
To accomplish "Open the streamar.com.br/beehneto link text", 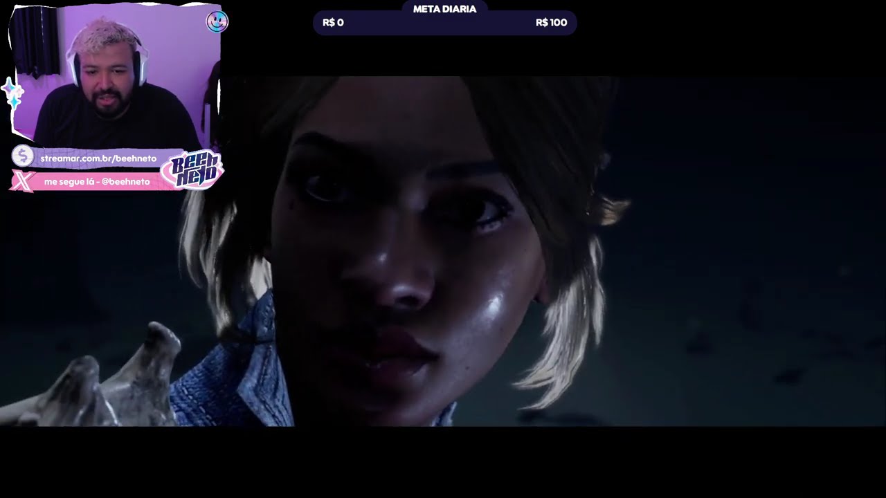I will [x=98, y=158].
